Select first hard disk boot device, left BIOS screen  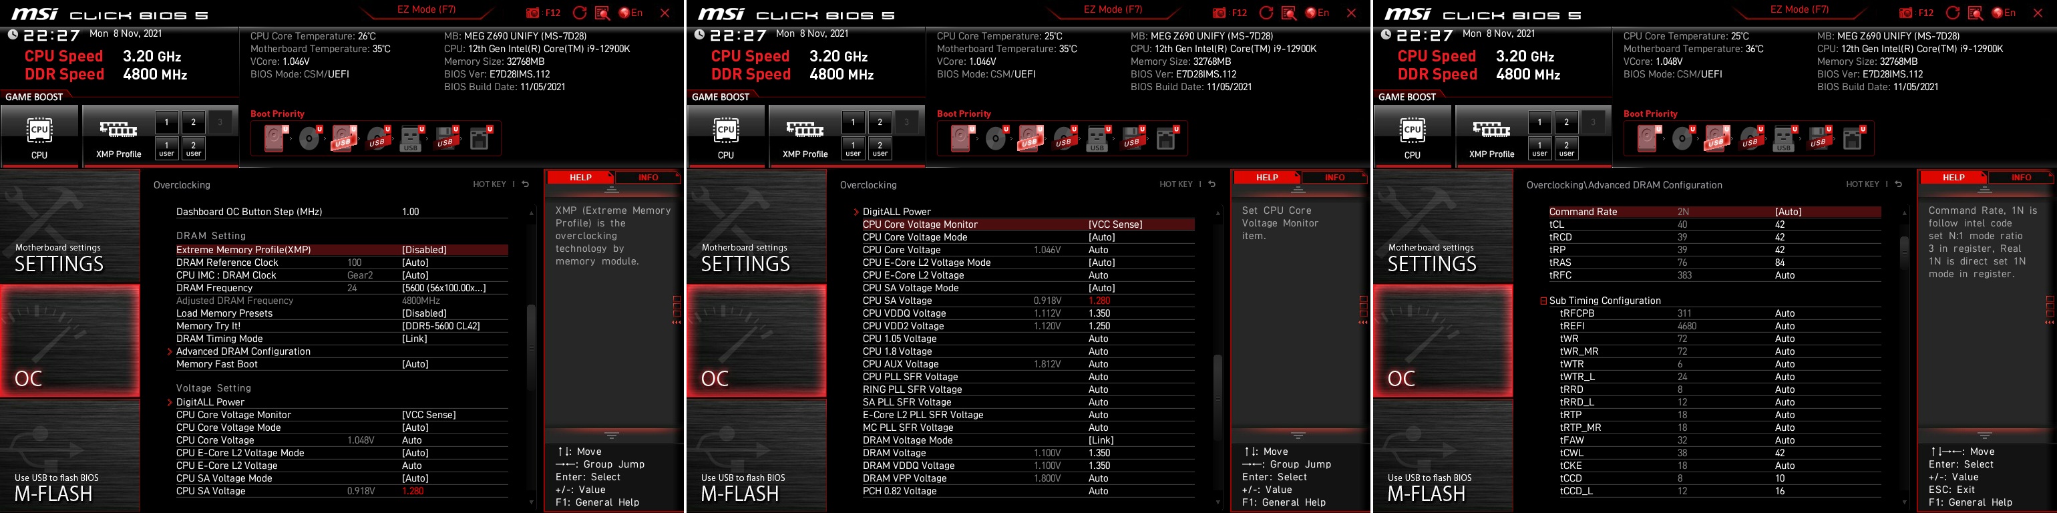tap(276, 138)
